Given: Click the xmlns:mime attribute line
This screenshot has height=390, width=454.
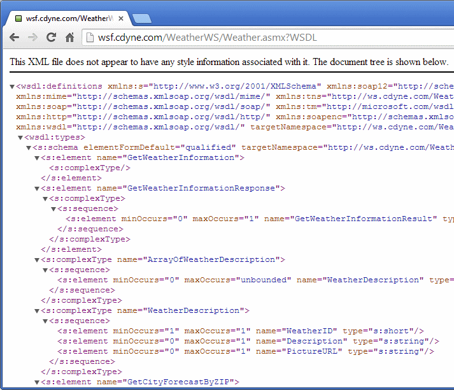Looking at the screenshot, I should pyautogui.click(x=235, y=96).
